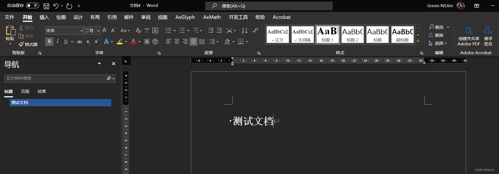This screenshot has height=174, width=499.
Task: Open the Line Spacing dropdown
Action: pos(214,41)
